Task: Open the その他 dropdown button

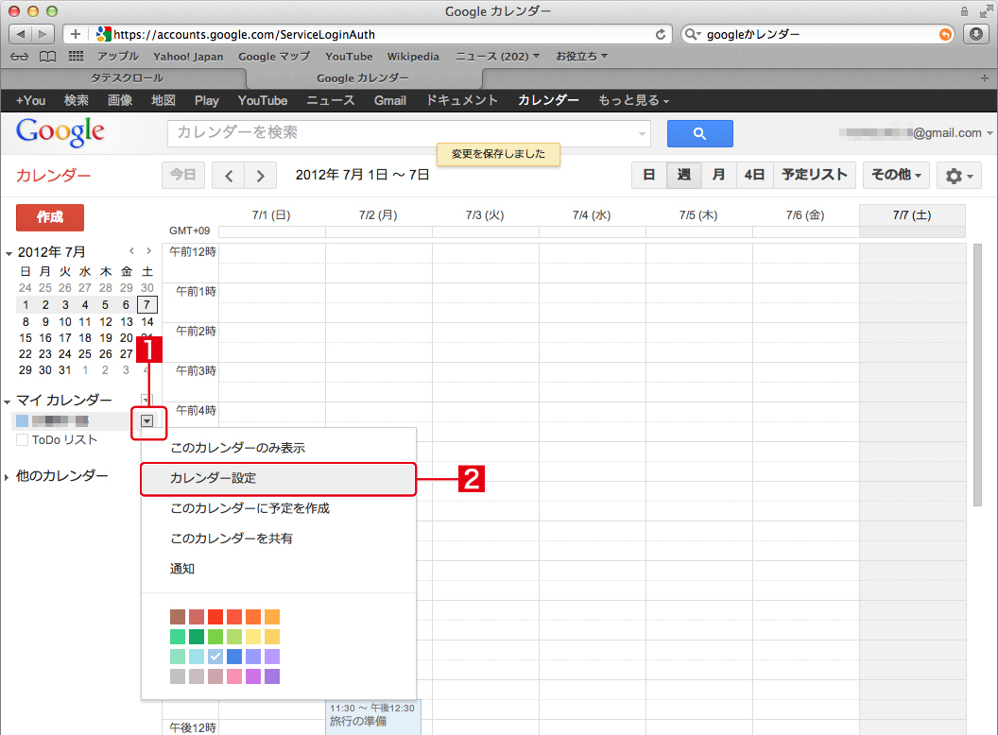Action: point(896,175)
